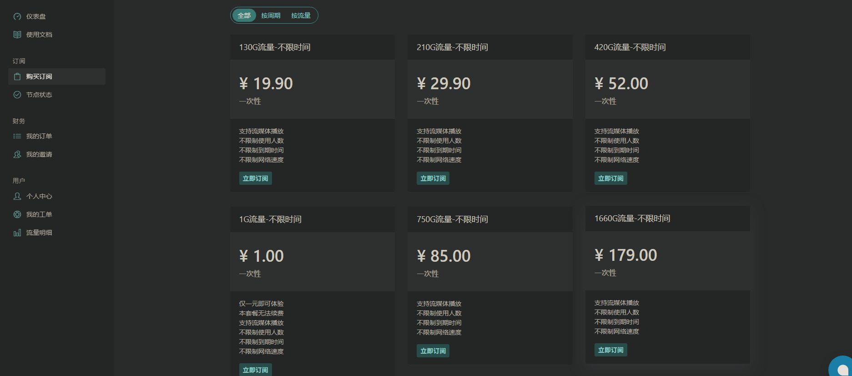Click 仅一元即可体验 text
852x376 pixels.
click(262, 304)
